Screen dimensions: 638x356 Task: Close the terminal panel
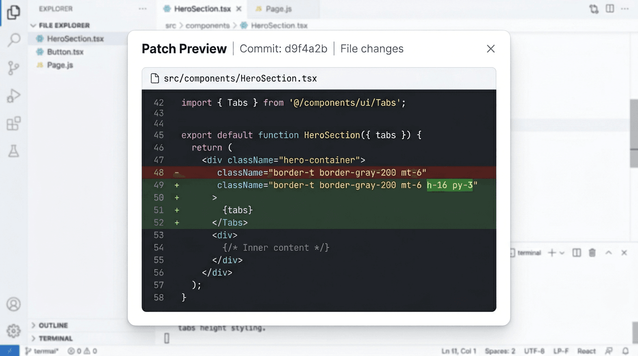coord(624,253)
